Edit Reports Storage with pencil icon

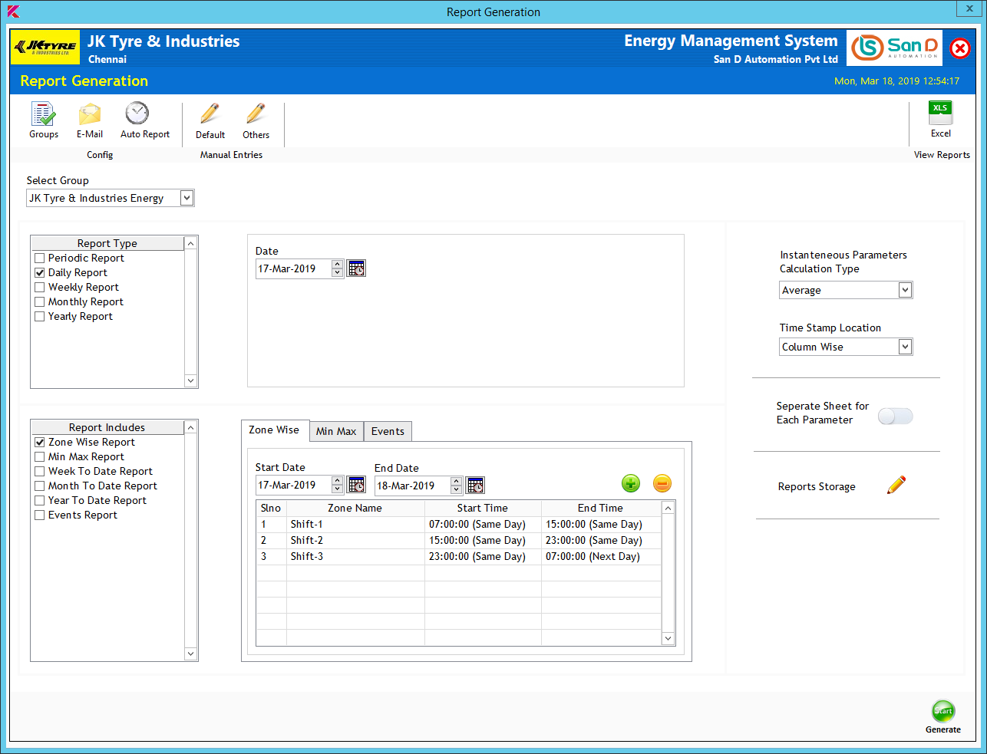896,486
